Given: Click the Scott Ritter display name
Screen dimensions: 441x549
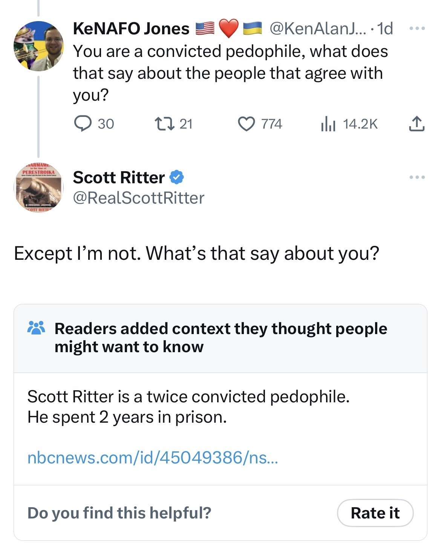Looking at the screenshot, I should pyautogui.click(x=119, y=177).
